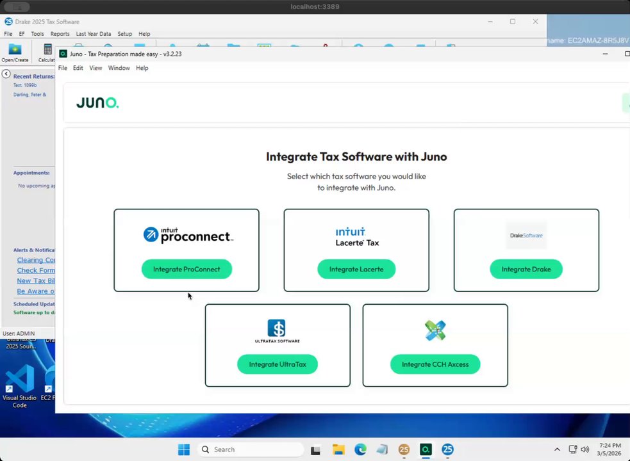Image resolution: width=630 pixels, height=461 pixels.
Task: Click the Integrate CCH Axcess button
Action: pyautogui.click(x=435, y=364)
